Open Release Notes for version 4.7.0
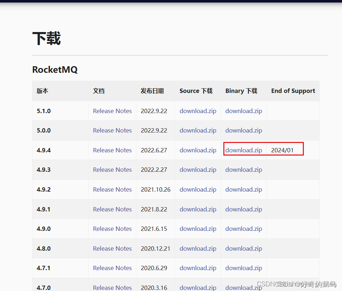Image resolution: width=342 pixels, height=291 pixels. point(112,287)
